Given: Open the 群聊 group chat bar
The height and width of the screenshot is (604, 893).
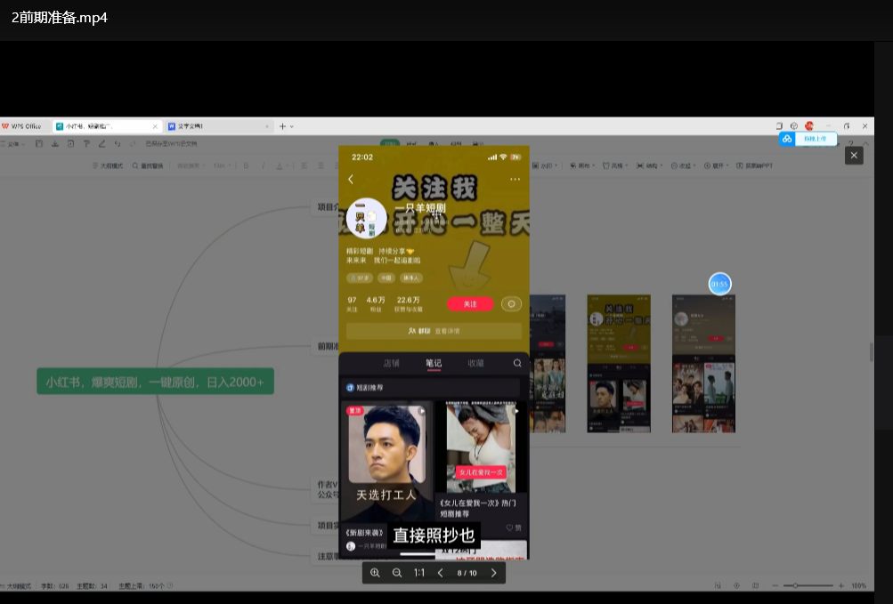Looking at the screenshot, I should 434,331.
